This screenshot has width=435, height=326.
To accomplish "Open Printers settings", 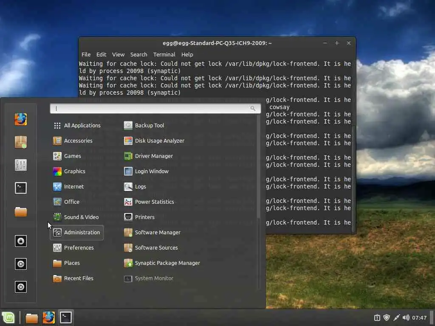I will pos(139,217).
